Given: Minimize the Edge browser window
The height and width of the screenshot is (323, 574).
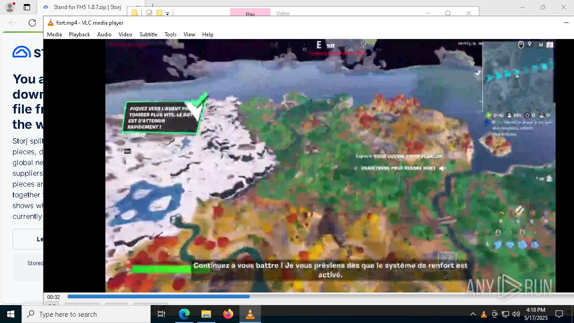Looking at the screenshot, I should (x=522, y=7).
